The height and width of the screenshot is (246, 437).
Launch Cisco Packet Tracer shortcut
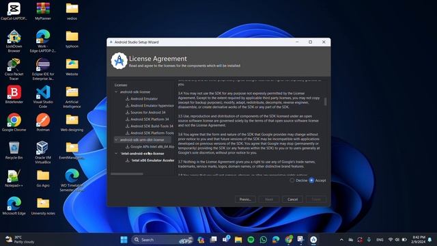point(14,69)
